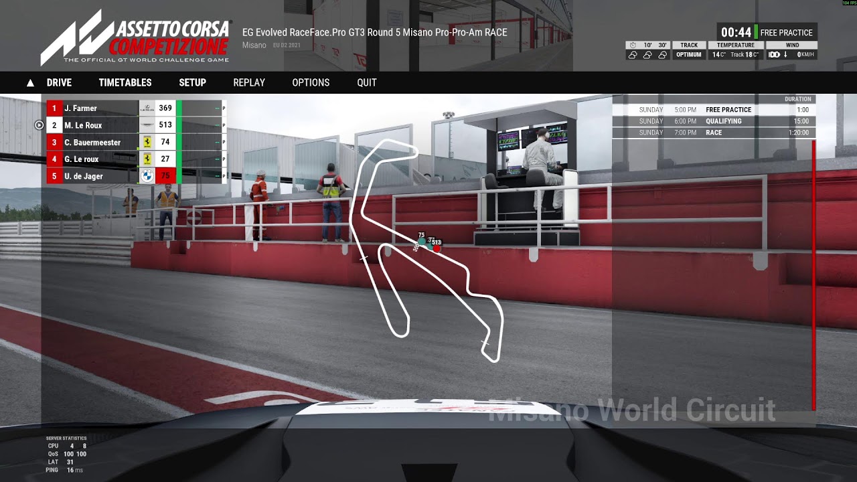
Task: Click the red car 513 marker on the track map
Action: 437,248
